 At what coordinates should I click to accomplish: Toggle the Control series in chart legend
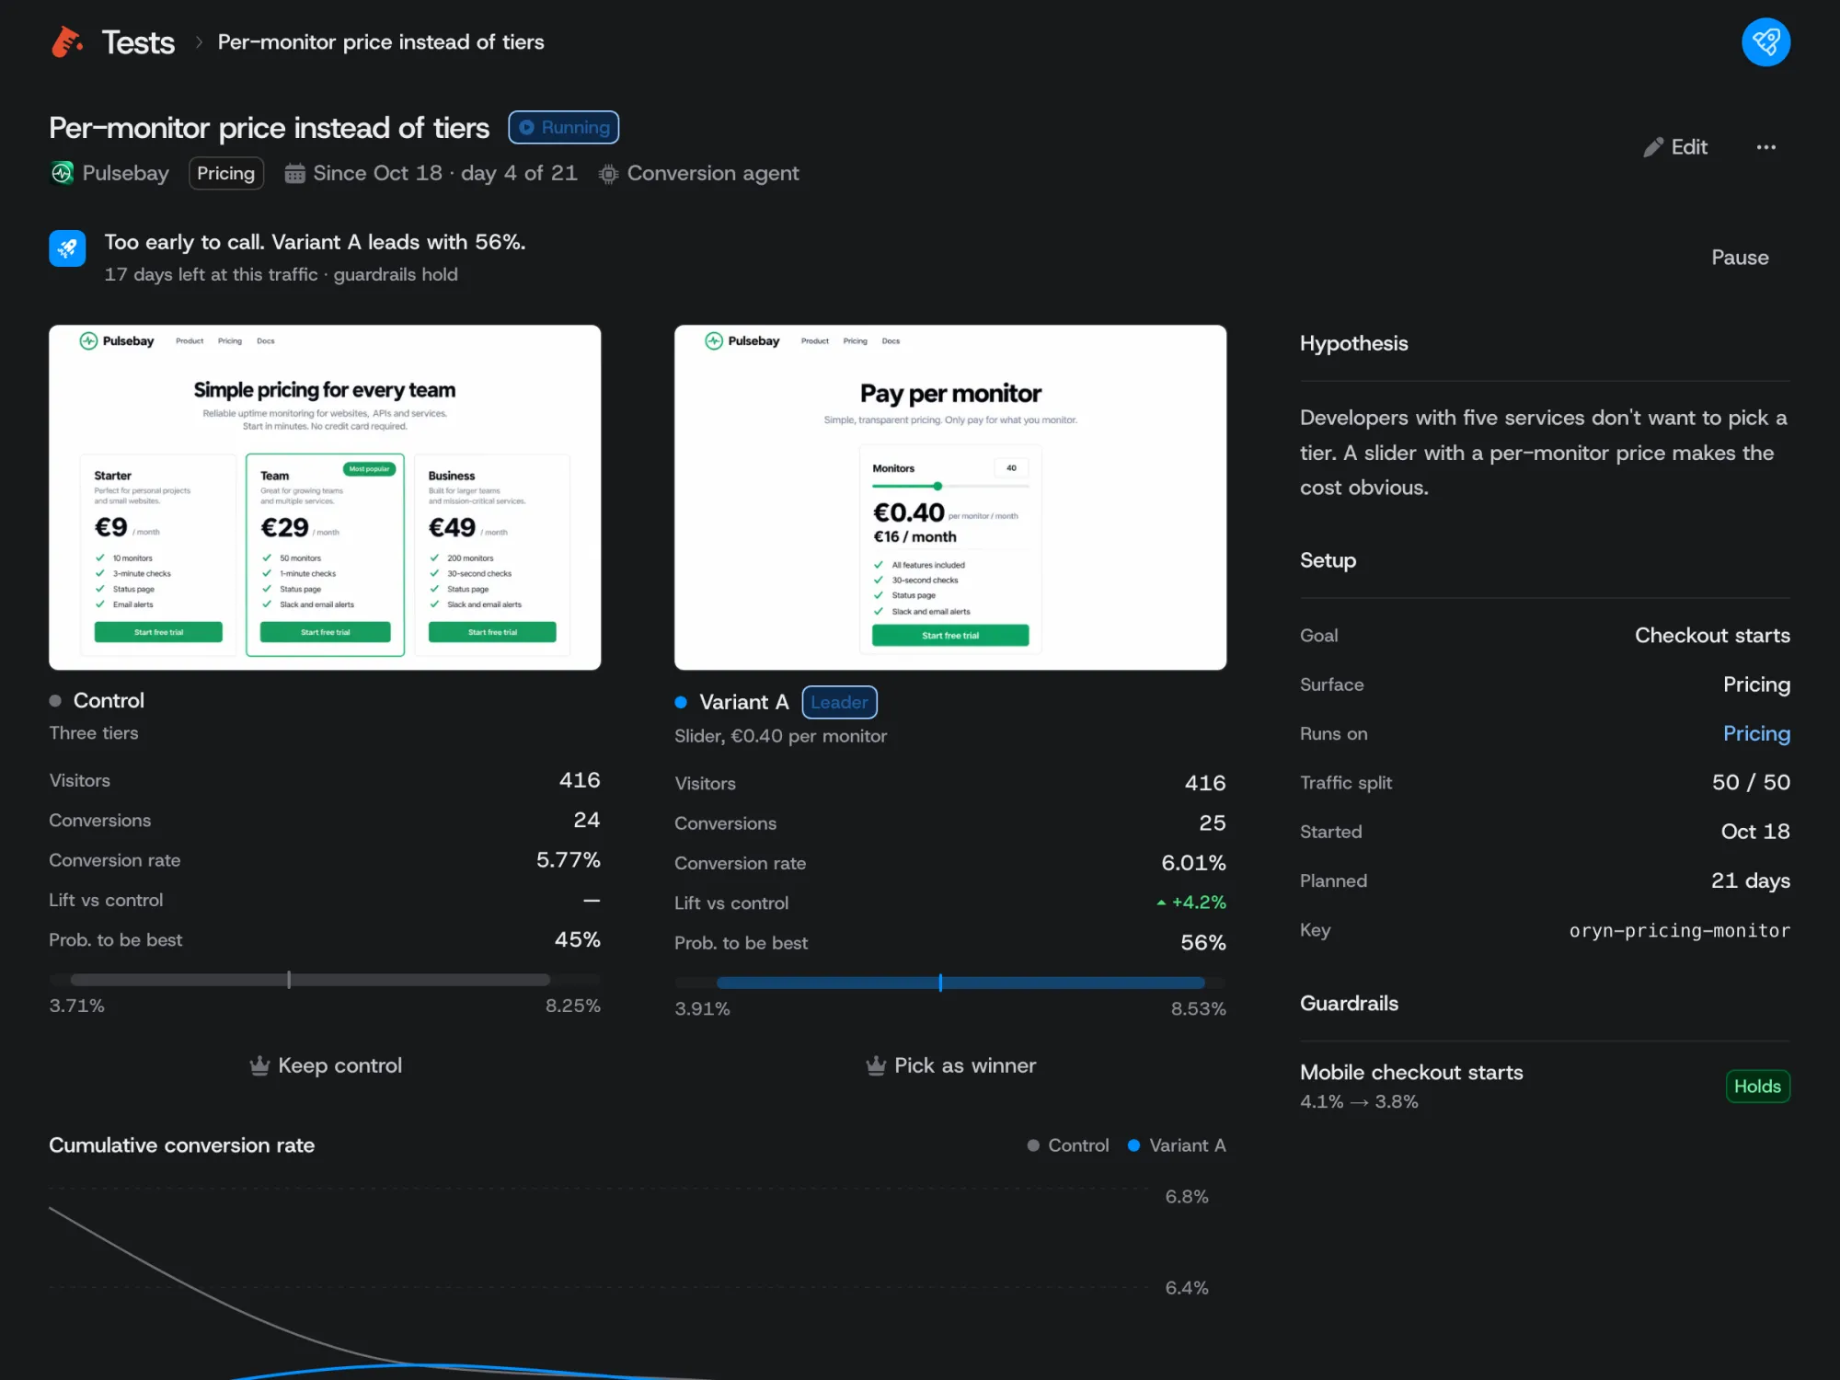click(1068, 1145)
